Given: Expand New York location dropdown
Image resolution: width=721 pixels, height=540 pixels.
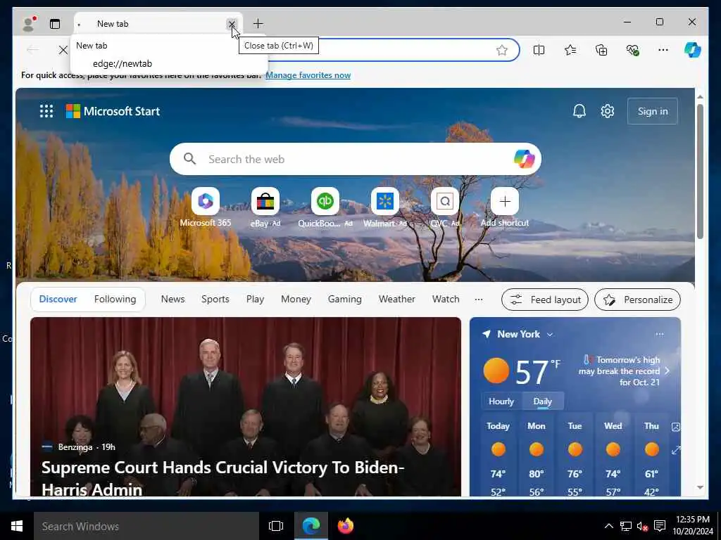Looking at the screenshot, I should click(x=550, y=335).
